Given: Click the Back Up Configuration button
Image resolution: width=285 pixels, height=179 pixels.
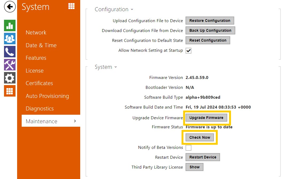Looking at the screenshot, I should pos(210,30).
